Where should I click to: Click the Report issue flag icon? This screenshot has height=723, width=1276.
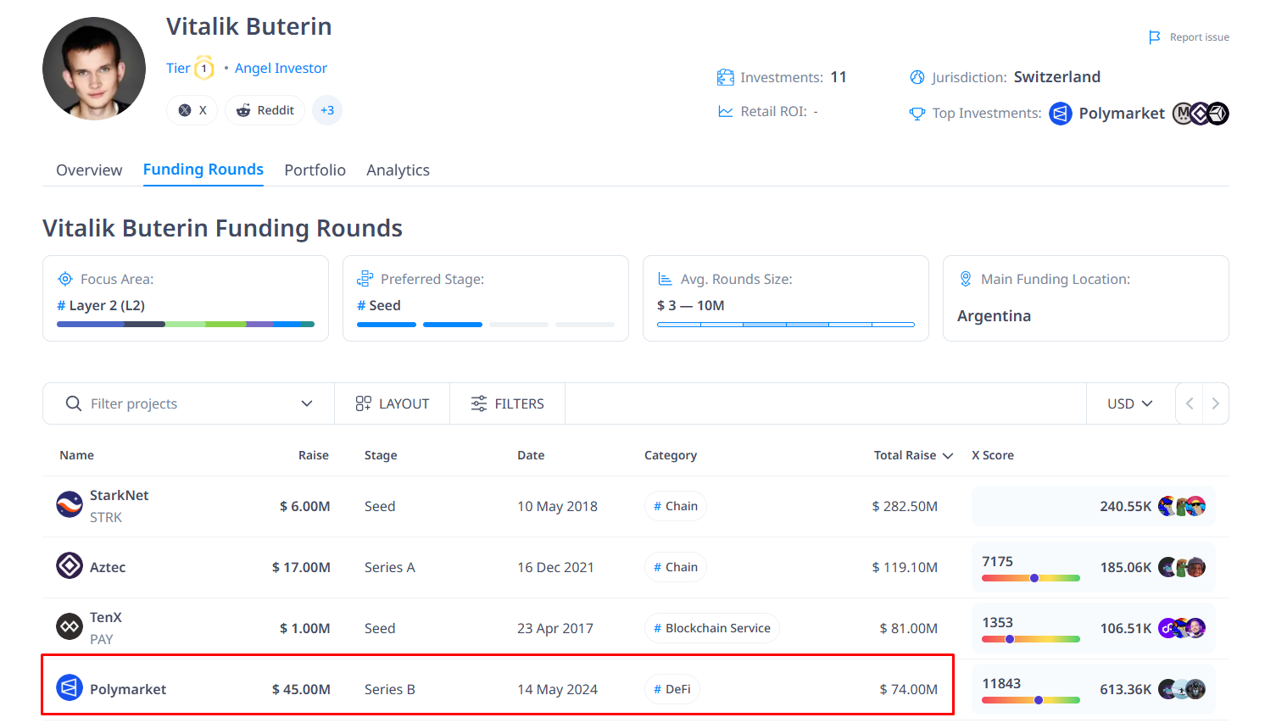point(1155,37)
